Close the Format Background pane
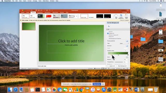 (129, 23)
